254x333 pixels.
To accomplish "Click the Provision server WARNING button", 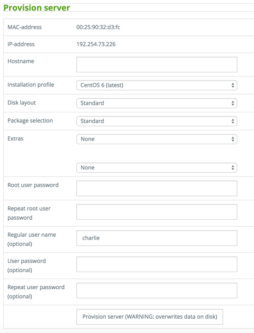I will point(150,316).
